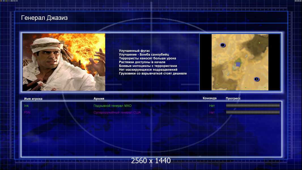302x170 pixels.
Task: Click the blue square in the map center
Action: (238, 64)
